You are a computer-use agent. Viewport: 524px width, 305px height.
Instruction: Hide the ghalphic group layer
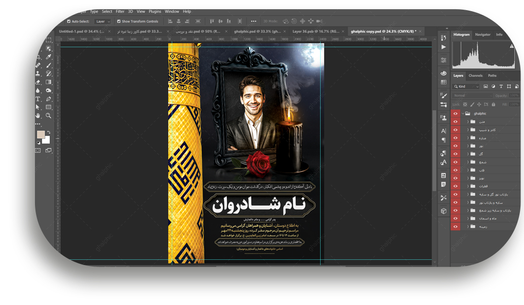[x=455, y=113]
